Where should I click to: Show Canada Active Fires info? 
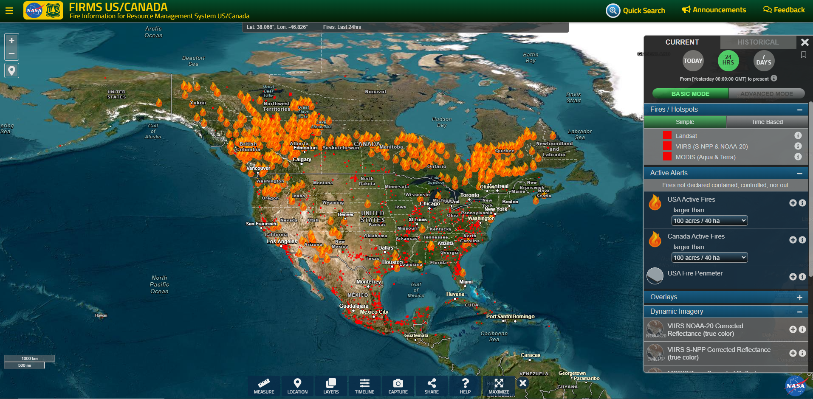[802, 240]
